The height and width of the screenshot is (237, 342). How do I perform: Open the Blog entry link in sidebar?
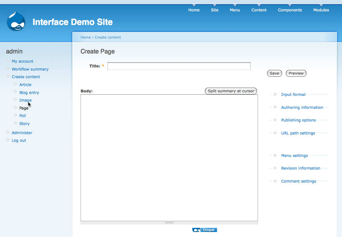coord(29,93)
